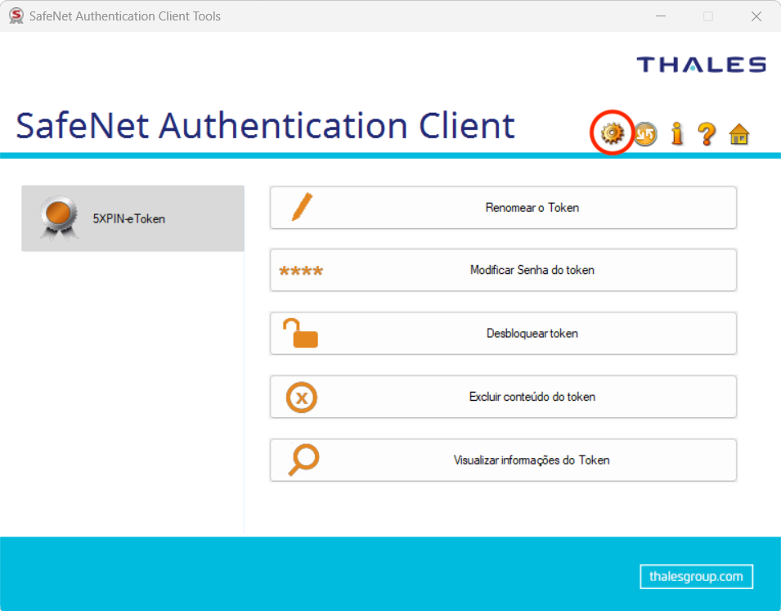The image size is (781, 611).
Task: Close the SafeNet Authentication Client Tools window
Action: [756, 16]
